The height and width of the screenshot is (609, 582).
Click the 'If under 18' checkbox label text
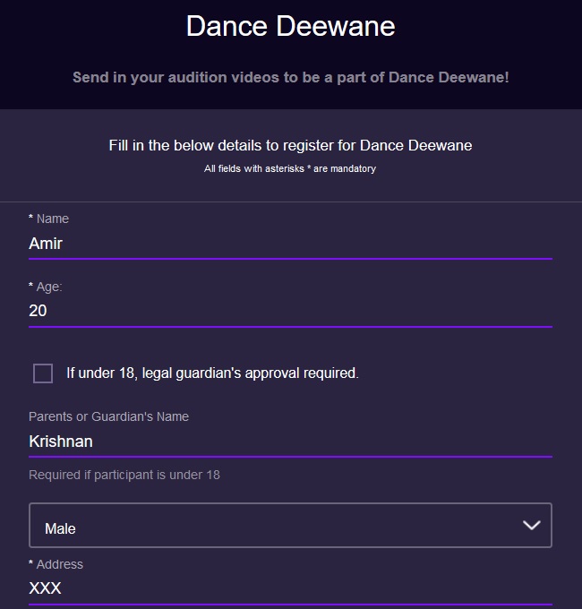(212, 373)
